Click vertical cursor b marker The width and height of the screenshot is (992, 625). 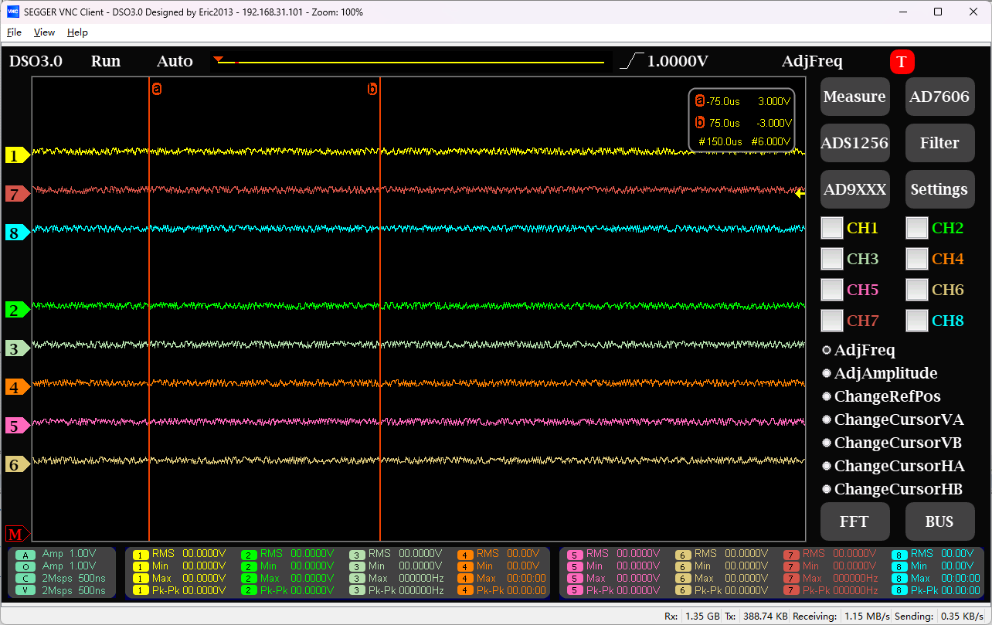(372, 90)
